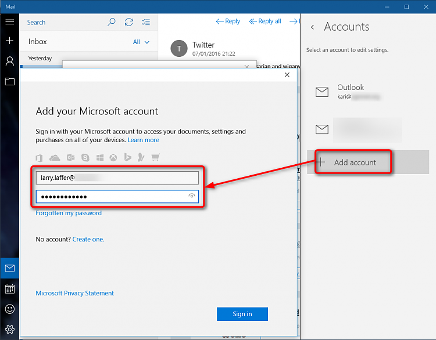The width and height of the screenshot is (436, 340).
Task: Click Reply in the message toolbar
Action: (228, 21)
